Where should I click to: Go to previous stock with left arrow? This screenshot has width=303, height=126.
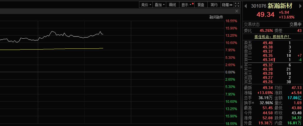point(245,6)
